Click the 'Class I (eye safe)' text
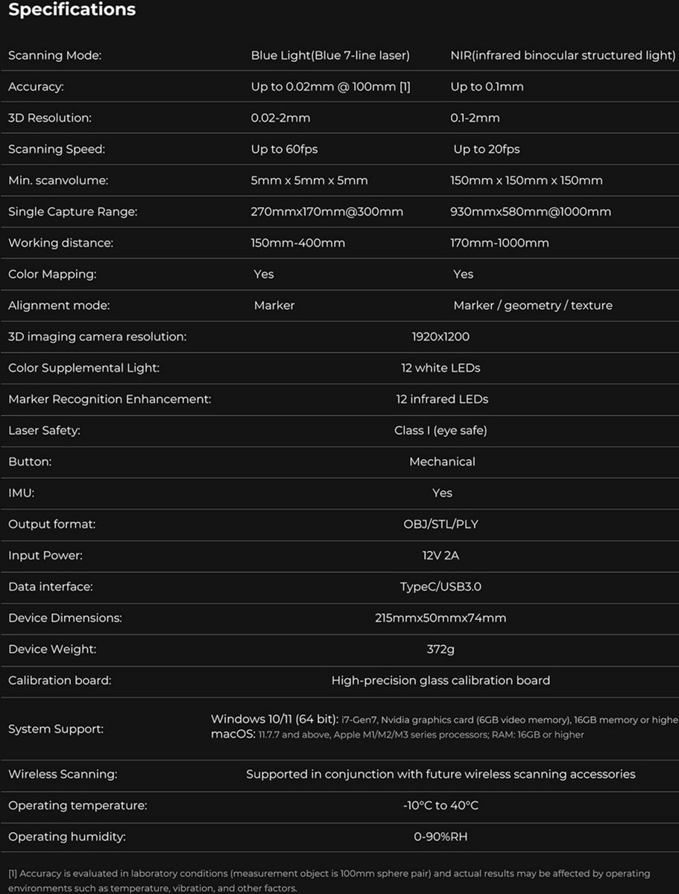The height and width of the screenshot is (894, 679). coord(440,431)
